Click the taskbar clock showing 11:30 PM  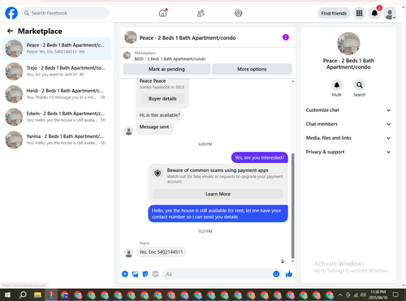[x=378, y=295]
